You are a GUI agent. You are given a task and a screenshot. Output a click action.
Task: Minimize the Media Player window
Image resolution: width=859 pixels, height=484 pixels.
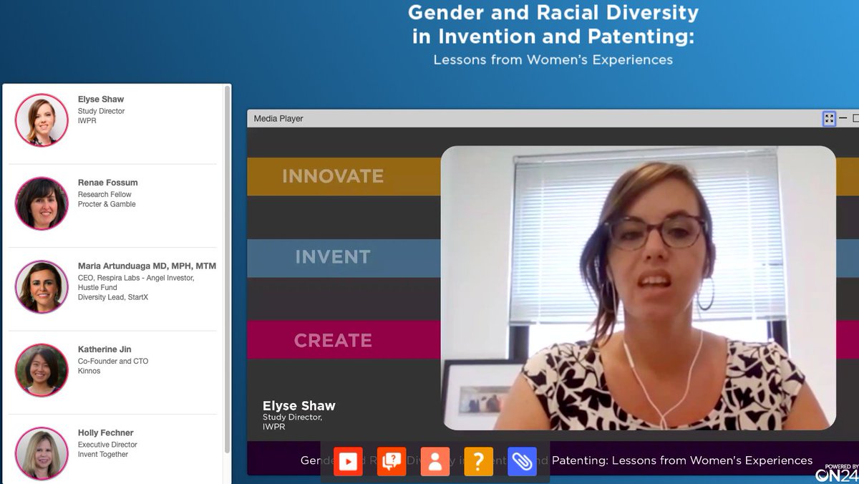pyautogui.click(x=843, y=119)
